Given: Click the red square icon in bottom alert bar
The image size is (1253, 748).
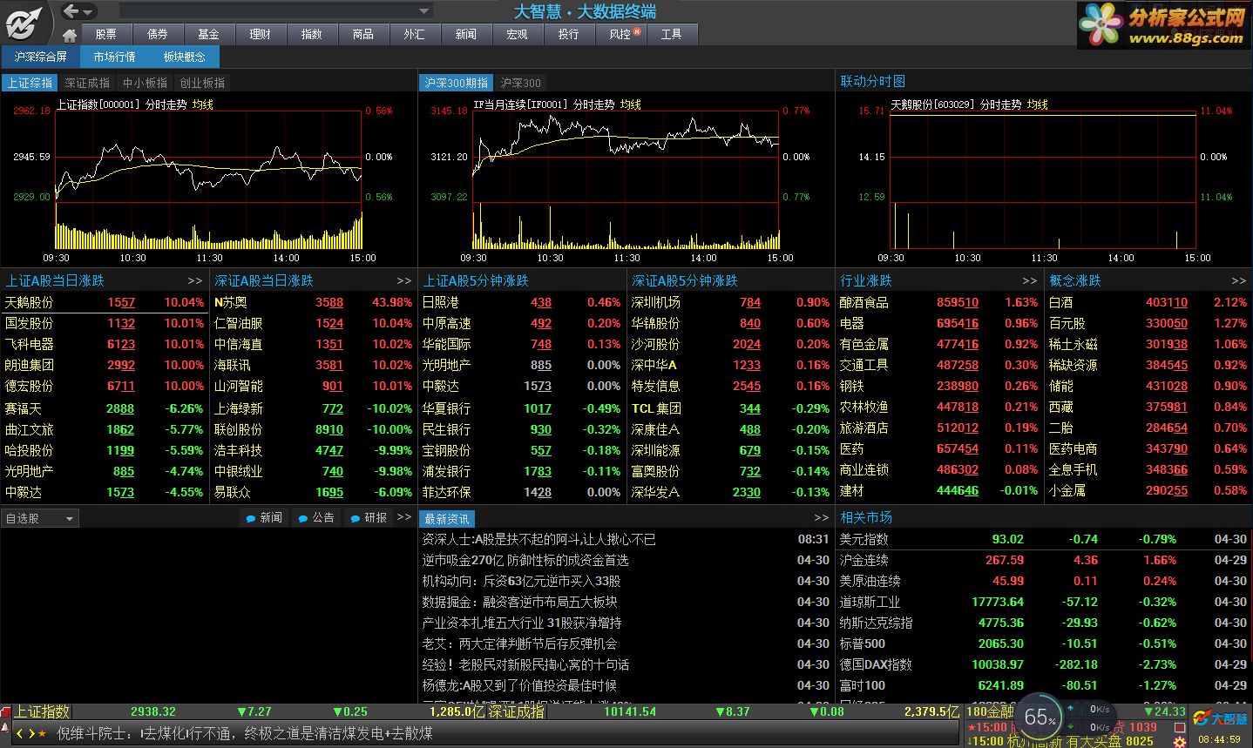Looking at the screenshot, I should (1180, 727).
